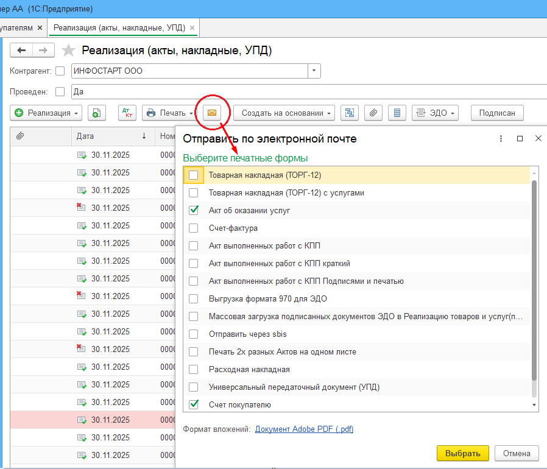The image size is (547, 469).
Task: Check the Счет-фактура print form
Action: point(194,228)
